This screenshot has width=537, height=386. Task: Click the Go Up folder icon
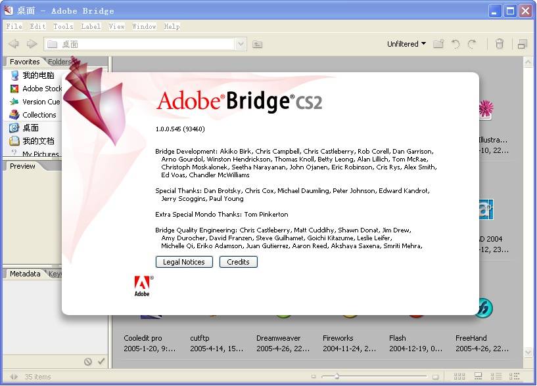(x=257, y=44)
